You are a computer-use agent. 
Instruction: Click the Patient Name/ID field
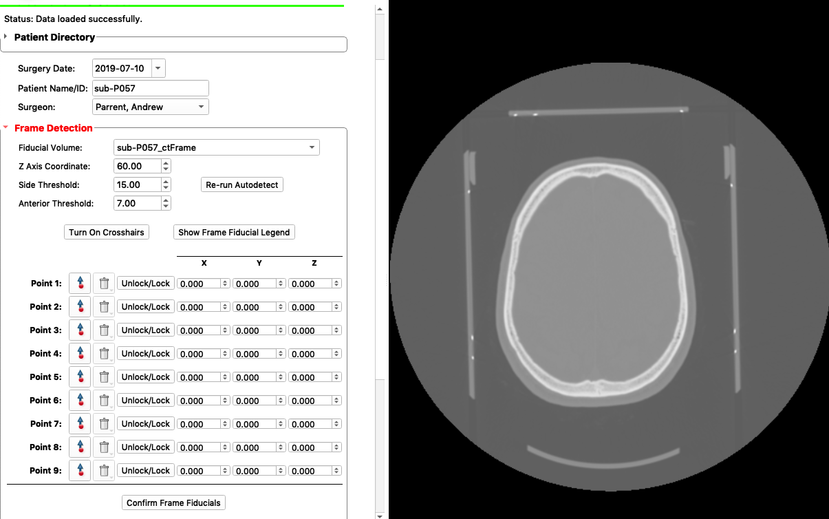150,88
